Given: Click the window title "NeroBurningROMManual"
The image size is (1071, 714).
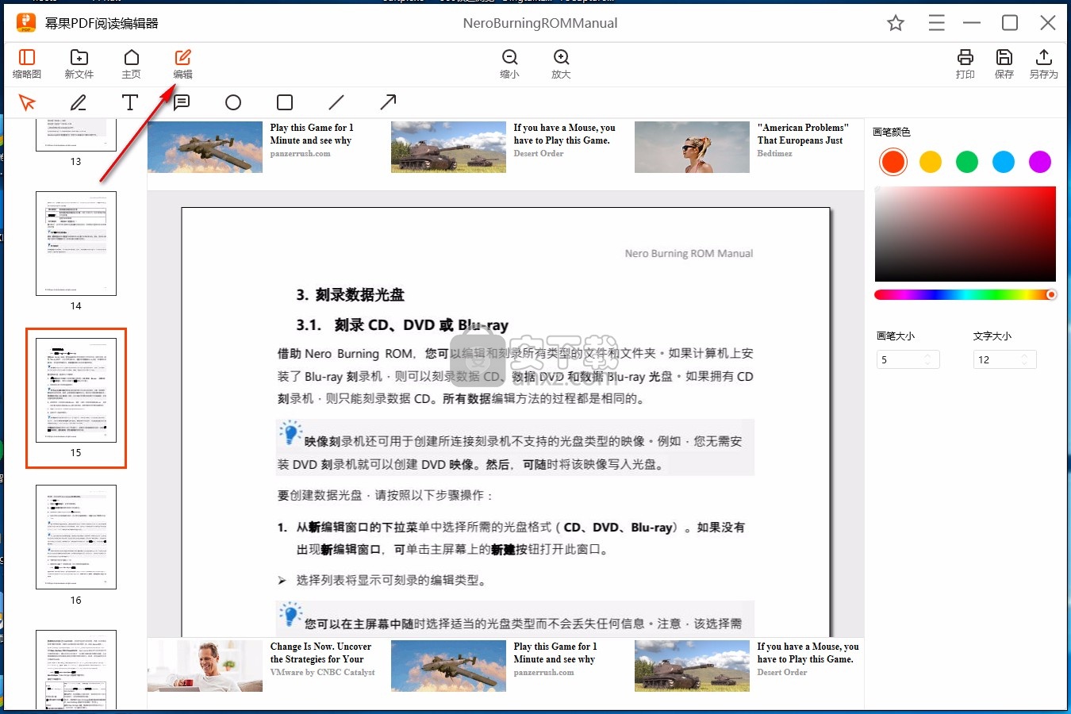Looking at the screenshot, I should click(540, 23).
